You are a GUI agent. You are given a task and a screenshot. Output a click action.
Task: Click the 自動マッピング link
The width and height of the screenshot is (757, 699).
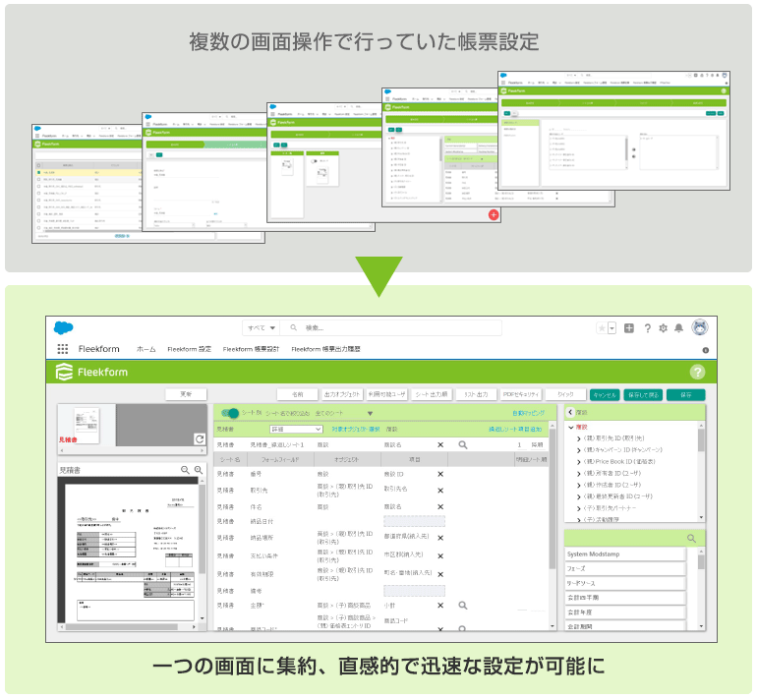528,413
